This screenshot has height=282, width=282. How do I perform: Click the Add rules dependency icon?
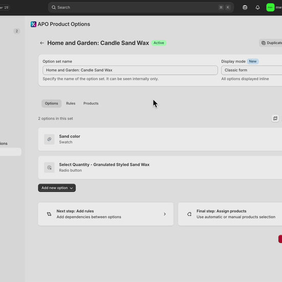tap(49, 214)
